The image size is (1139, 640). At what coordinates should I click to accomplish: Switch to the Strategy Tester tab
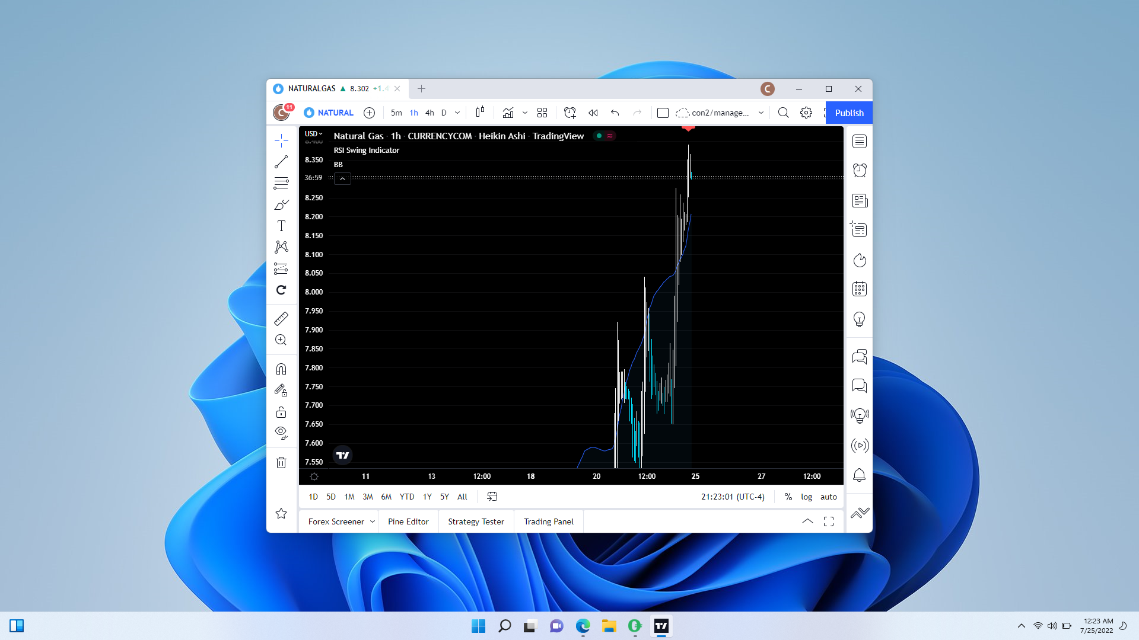click(476, 521)
